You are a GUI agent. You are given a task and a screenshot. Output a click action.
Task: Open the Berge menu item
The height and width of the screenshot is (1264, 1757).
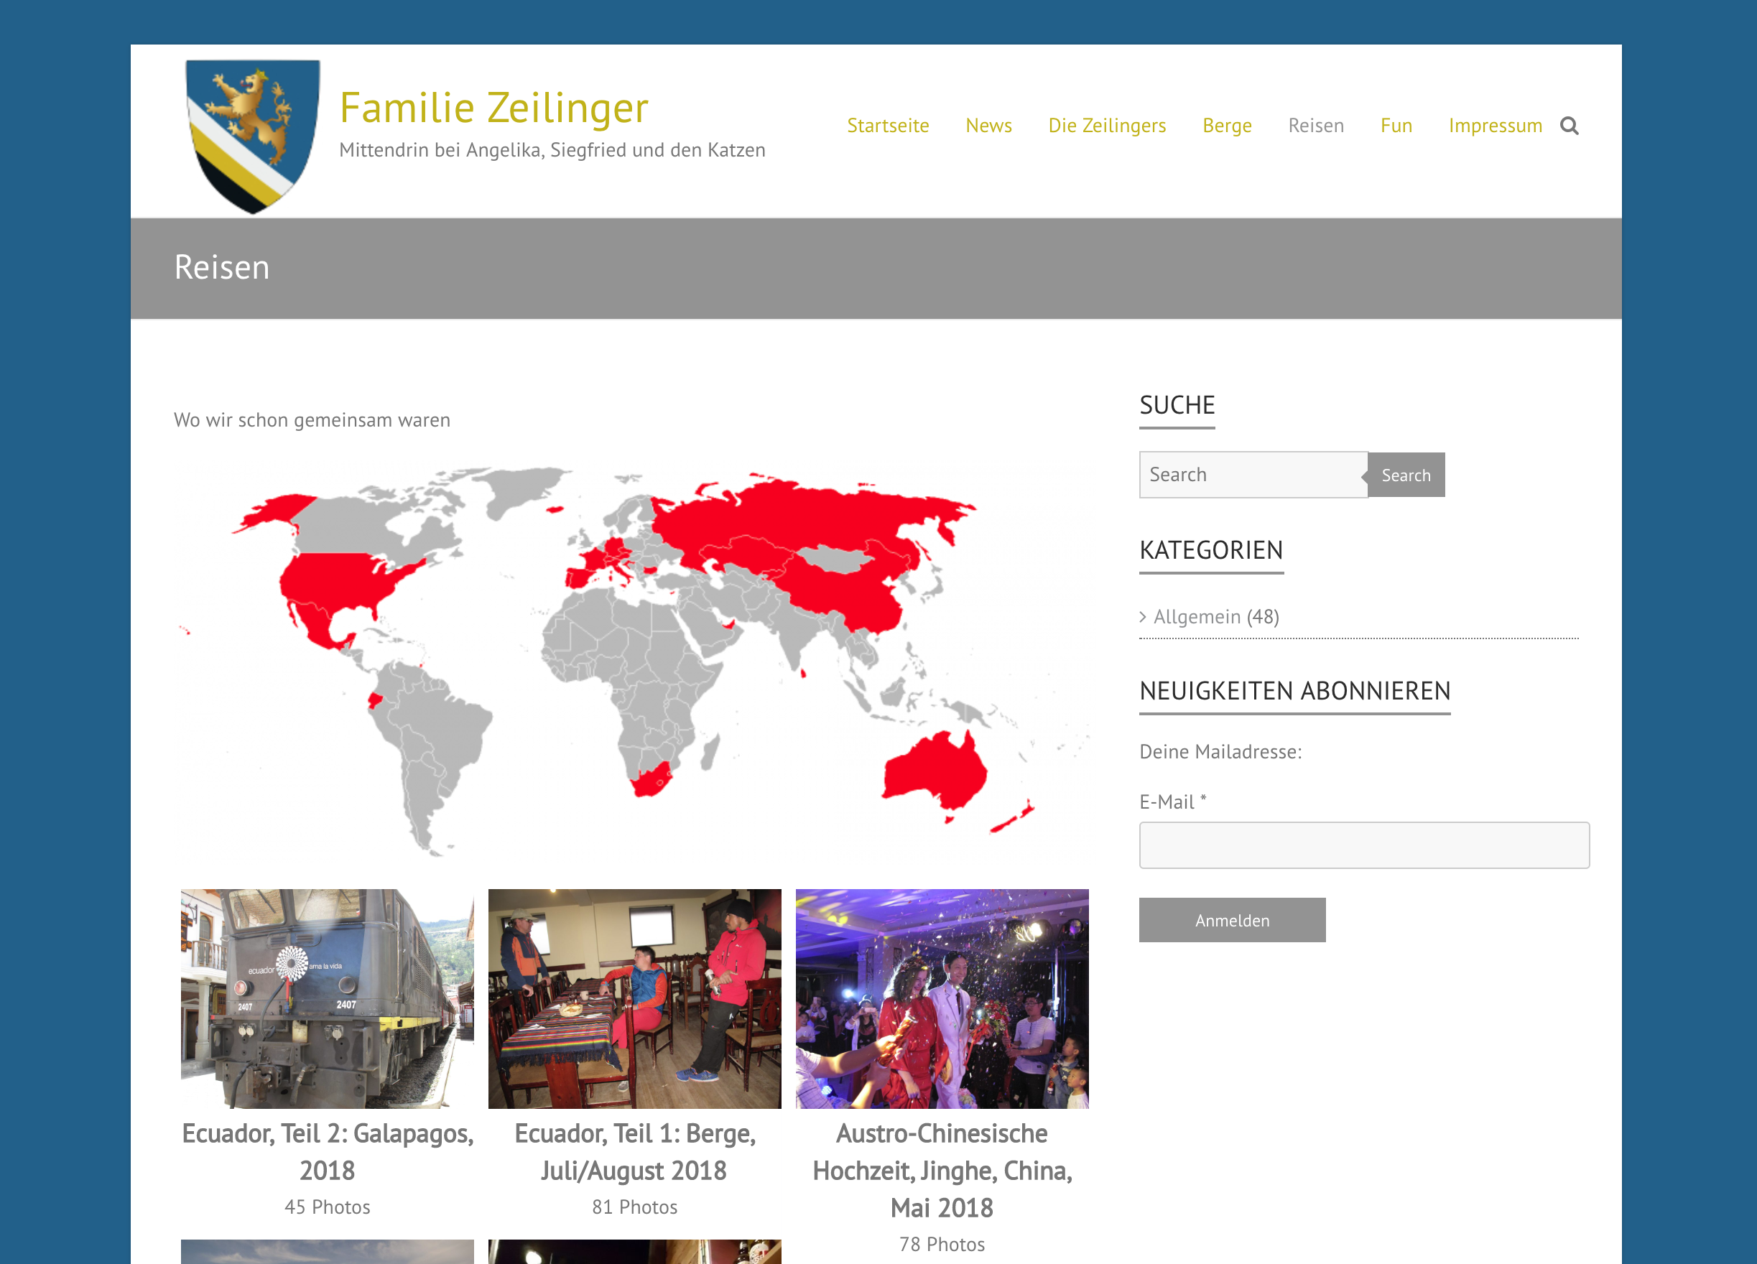pyautogui.click(x=1227, y=126)
